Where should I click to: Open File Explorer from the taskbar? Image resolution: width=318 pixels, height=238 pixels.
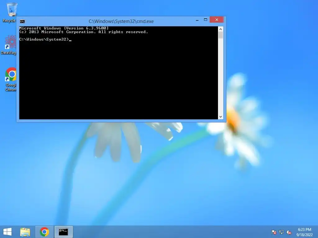[25, 232]
